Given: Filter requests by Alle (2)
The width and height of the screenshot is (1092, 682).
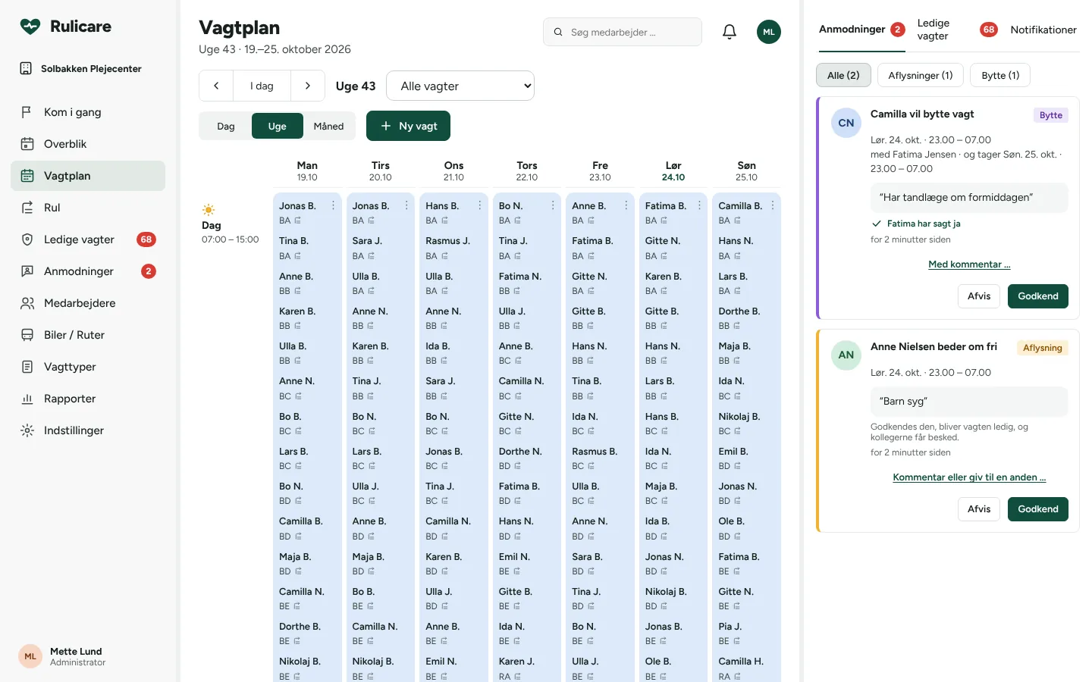Looking at the screenshot, I should tap(843, 75).
